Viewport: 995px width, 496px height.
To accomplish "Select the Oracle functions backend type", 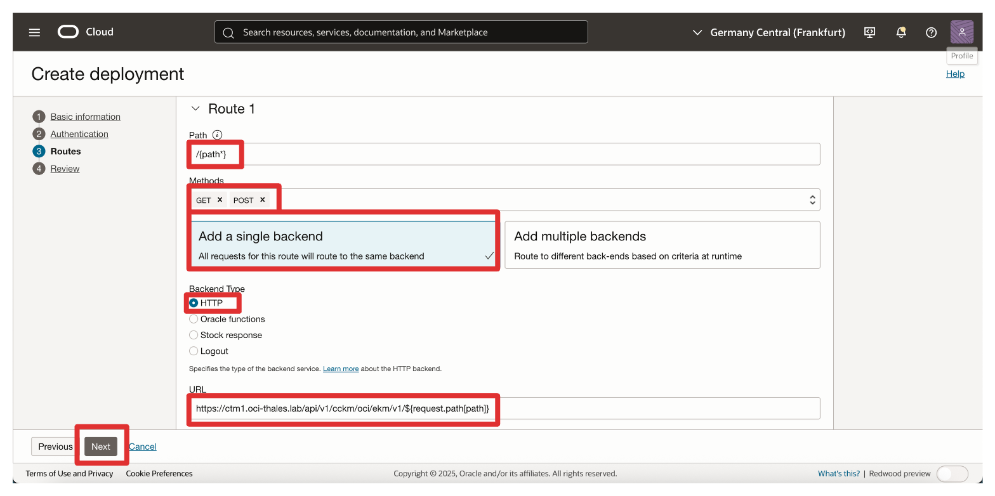I will [x=194, y=319].
